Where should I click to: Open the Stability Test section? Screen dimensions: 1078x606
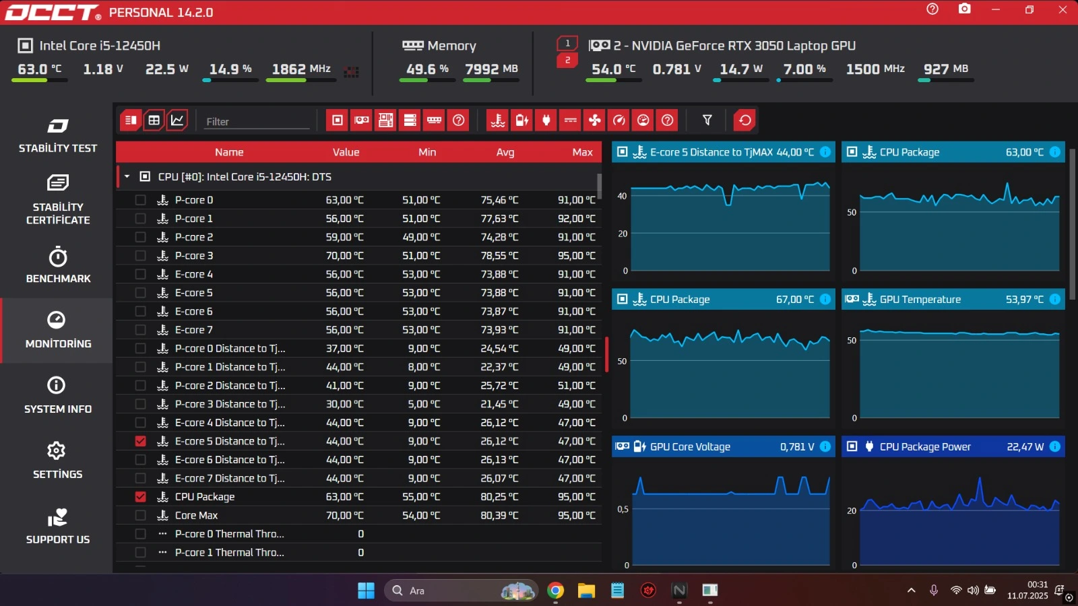(x=57, y=135)
